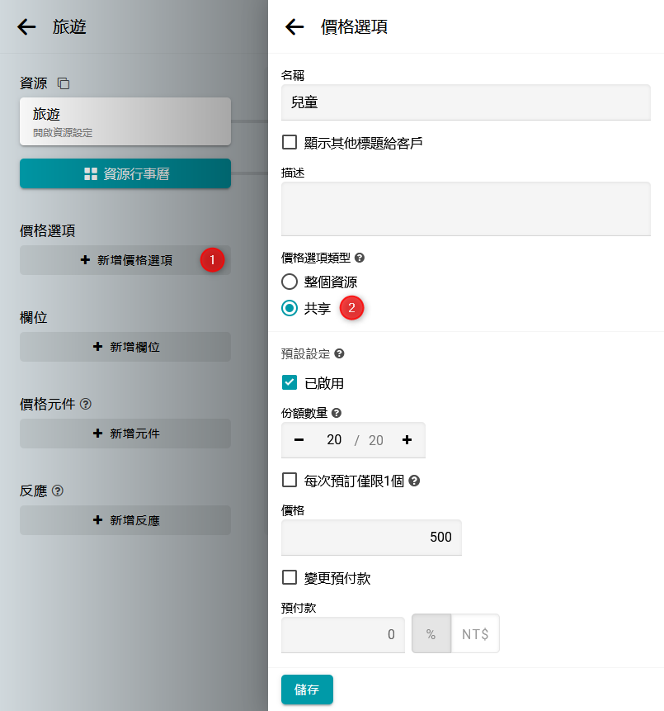Enable 顯示其他標題給客戶 checkbox
Viewport: 664px width, 711px height.
point(290,142)
